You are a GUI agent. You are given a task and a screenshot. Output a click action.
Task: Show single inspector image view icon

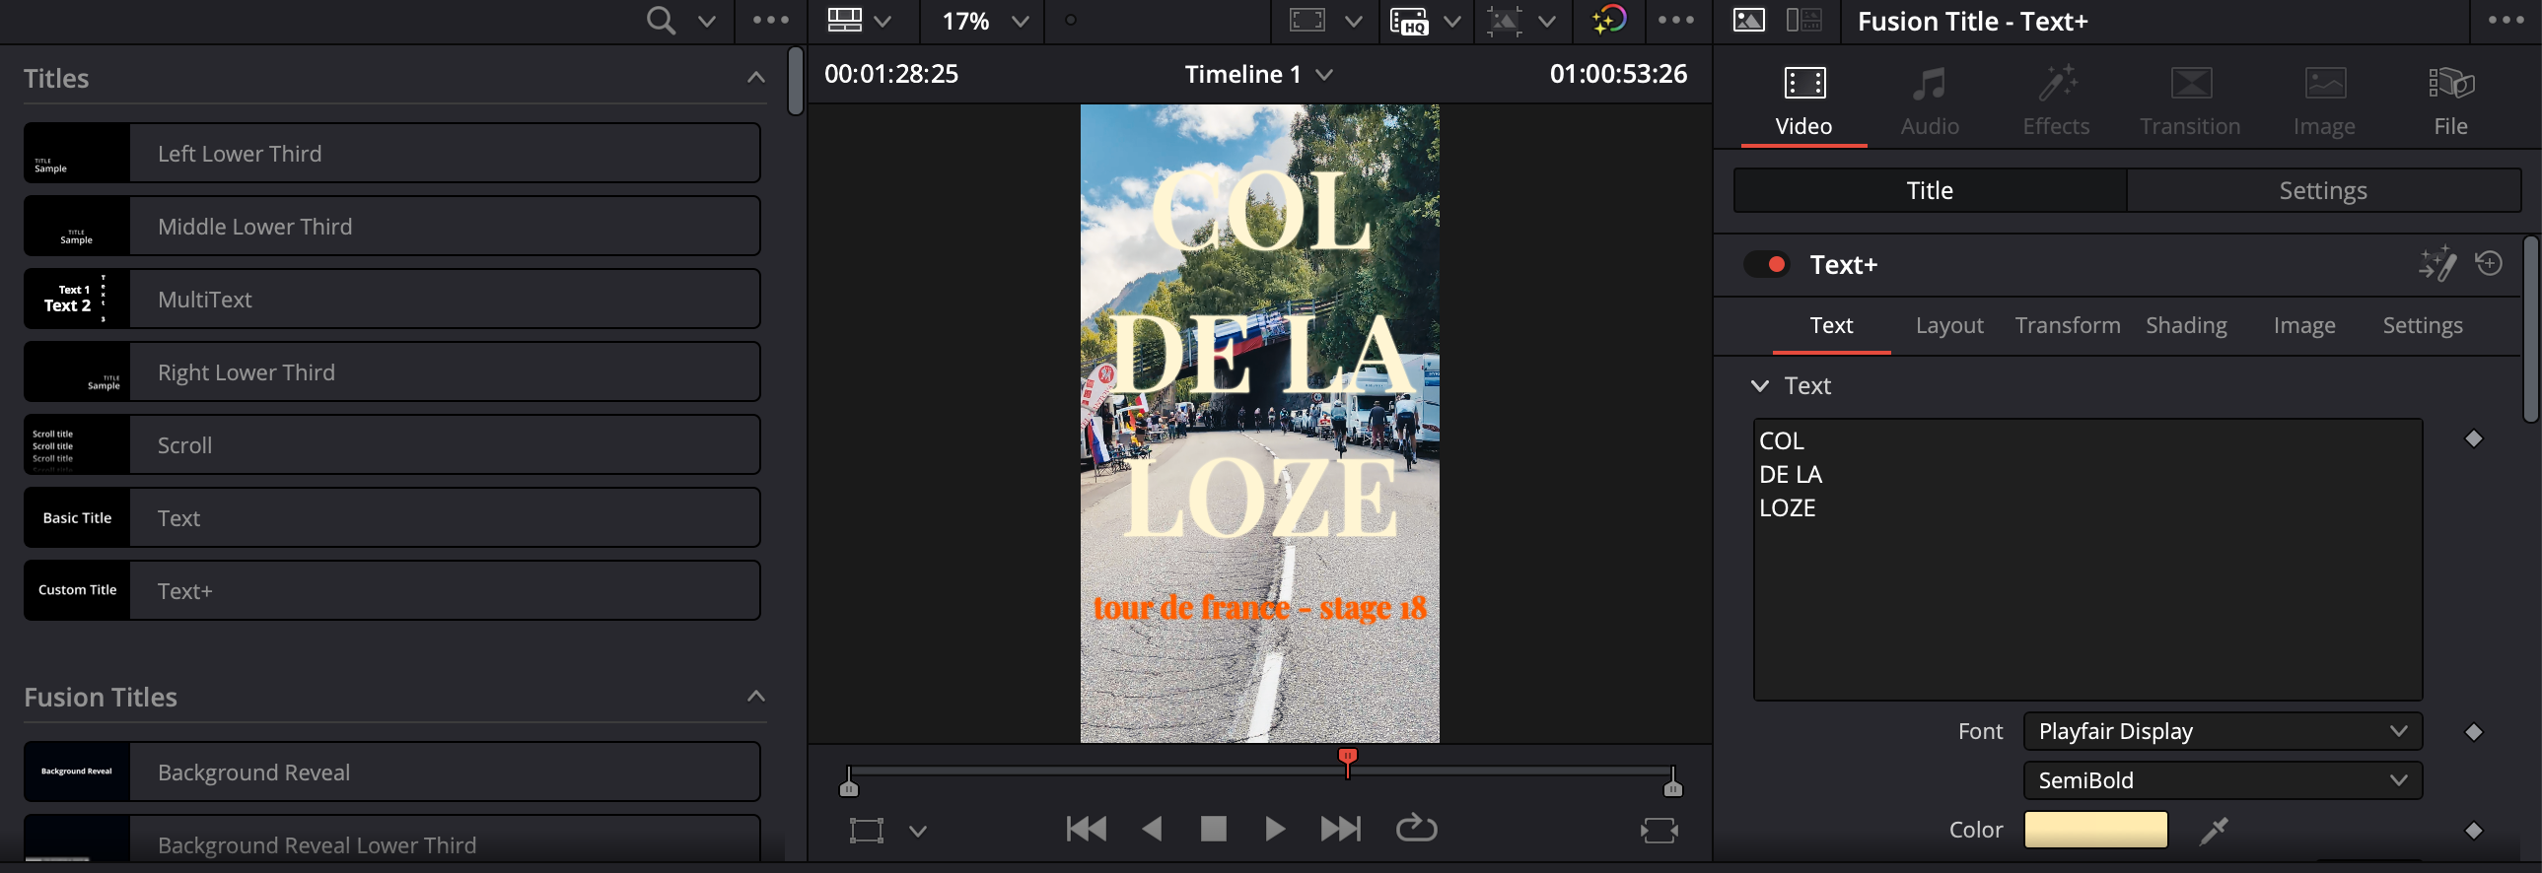point(1748,21)
